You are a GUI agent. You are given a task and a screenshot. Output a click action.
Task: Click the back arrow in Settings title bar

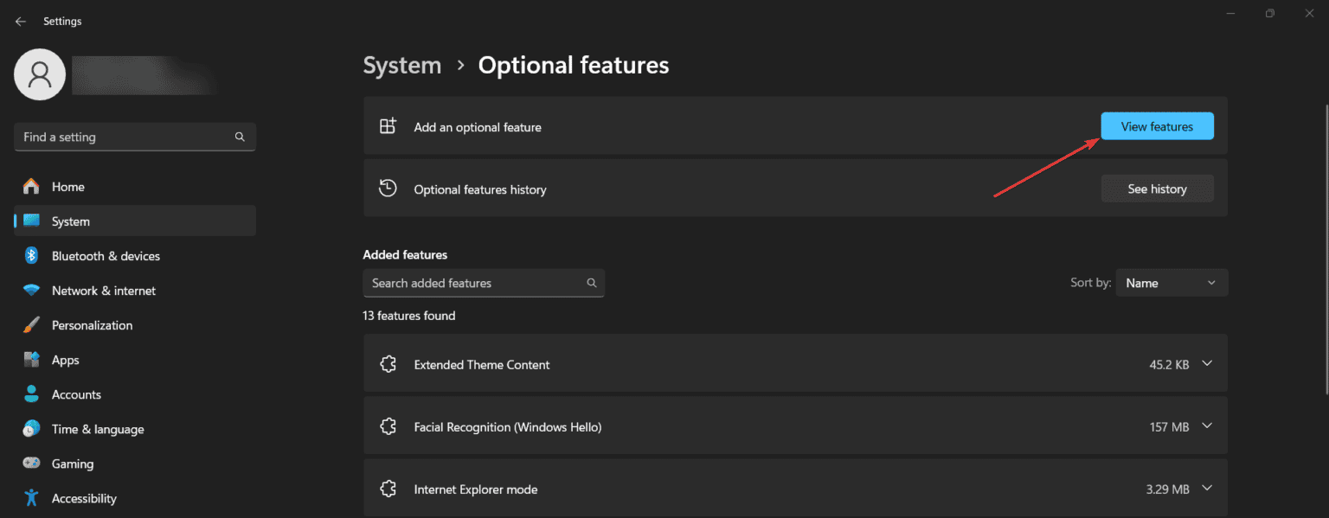(21, 22)
